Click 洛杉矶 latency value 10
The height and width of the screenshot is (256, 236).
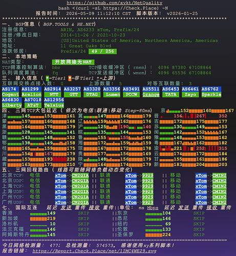pos(53,224)
